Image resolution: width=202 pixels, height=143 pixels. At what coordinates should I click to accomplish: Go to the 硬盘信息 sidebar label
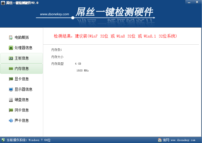22,100
